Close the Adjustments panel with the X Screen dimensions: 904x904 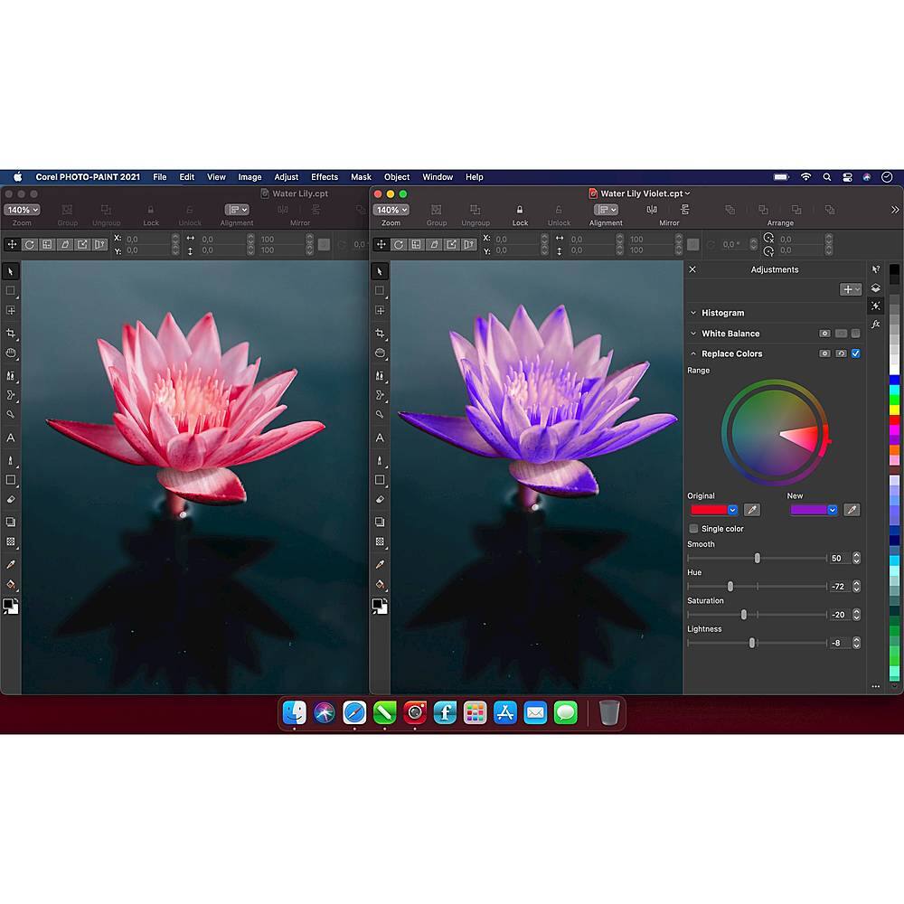pos(692,269)
